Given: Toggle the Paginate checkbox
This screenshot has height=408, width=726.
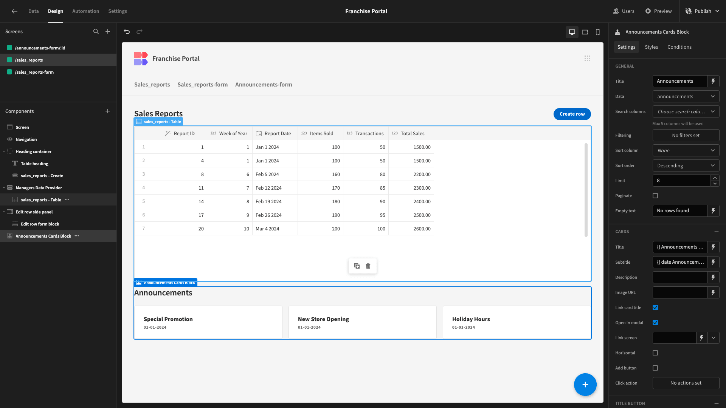Looking at the screenshot, I should [655, 196].
